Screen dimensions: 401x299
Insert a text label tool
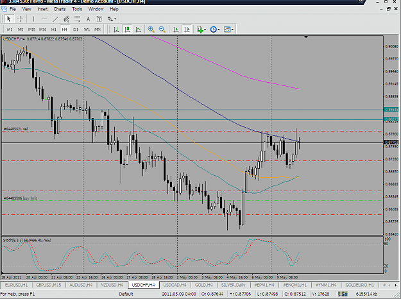coord(99,19)
